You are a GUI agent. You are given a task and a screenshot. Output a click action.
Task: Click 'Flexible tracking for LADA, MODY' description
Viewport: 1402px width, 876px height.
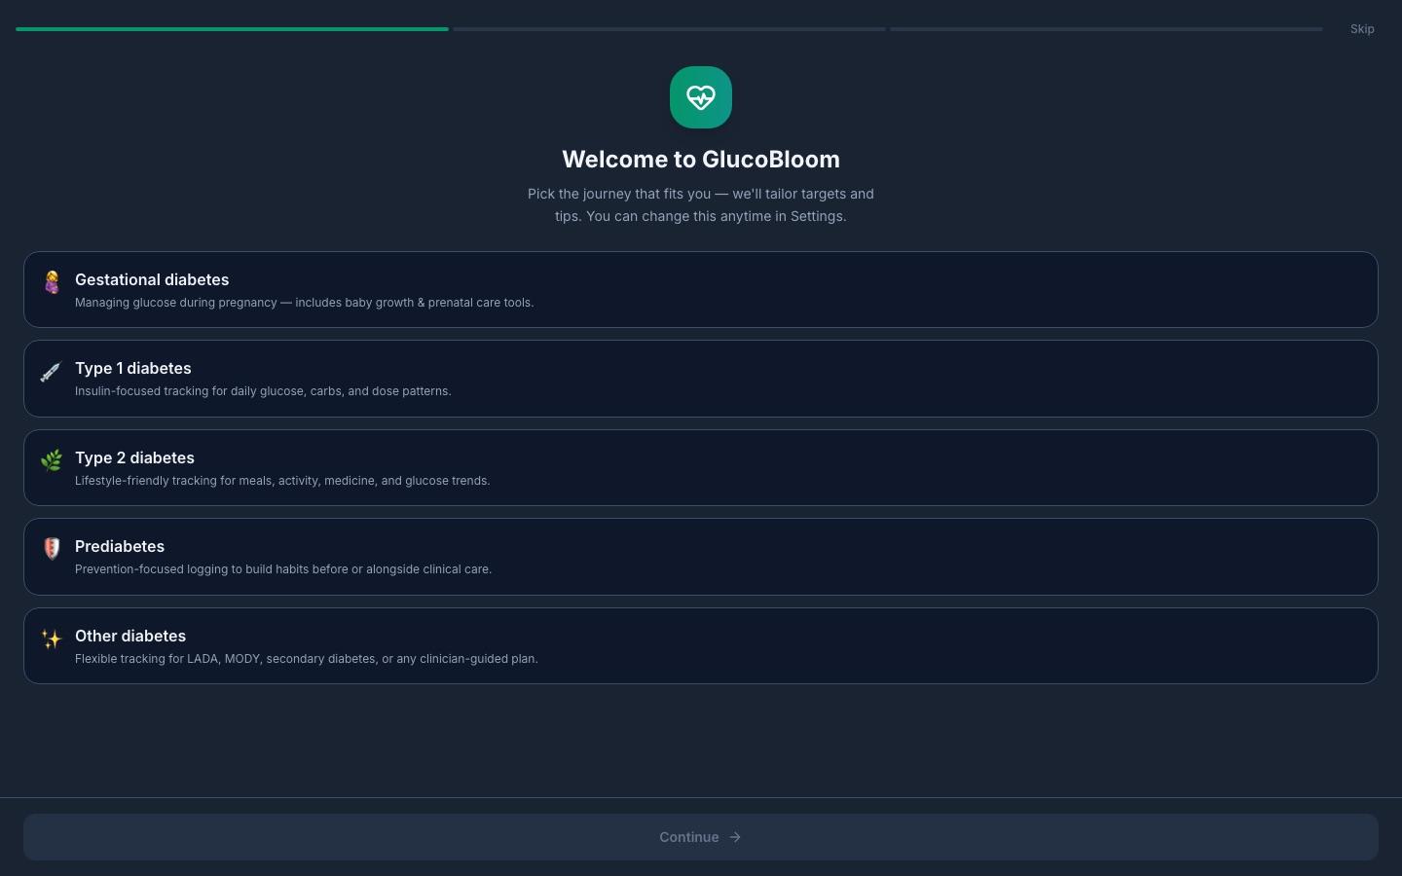point(306,659)
